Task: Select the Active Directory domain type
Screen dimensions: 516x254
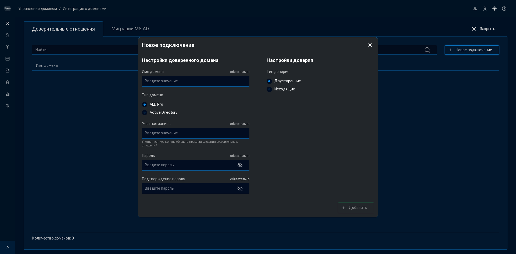Action: 145,113
